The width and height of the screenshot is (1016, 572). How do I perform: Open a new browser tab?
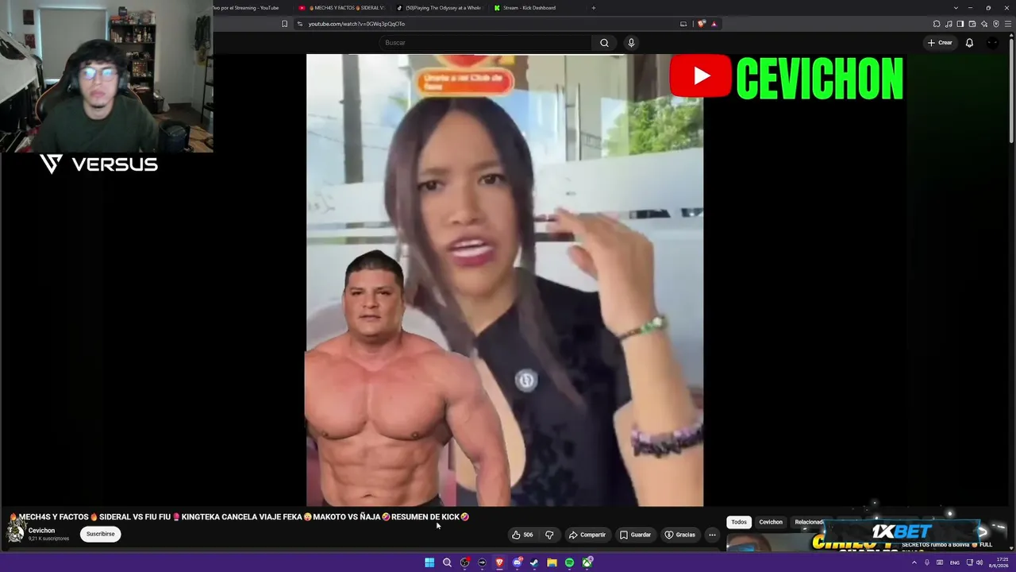[x=594, y=8]
